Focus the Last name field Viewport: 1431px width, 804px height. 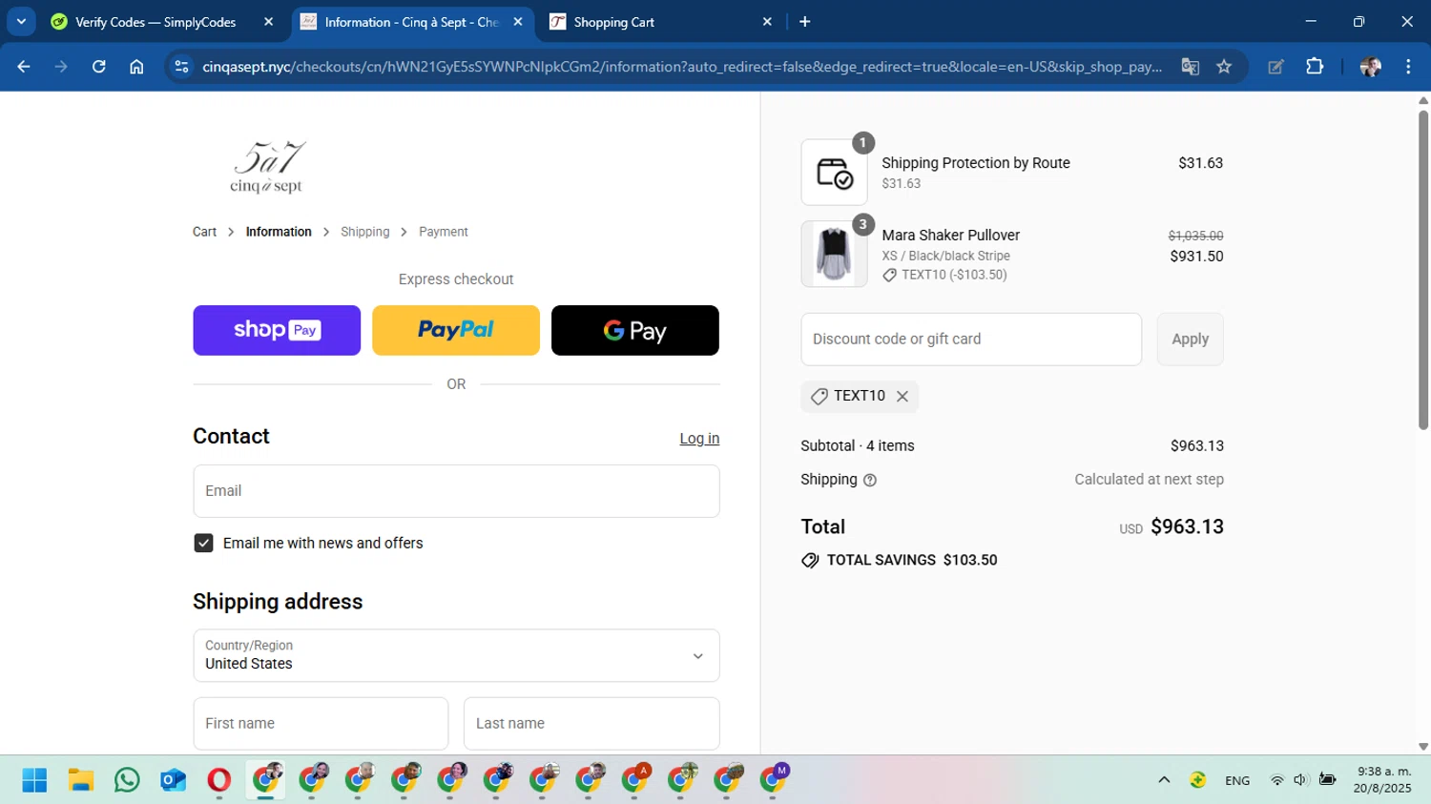pyautogui.click(x=591, y=723)
